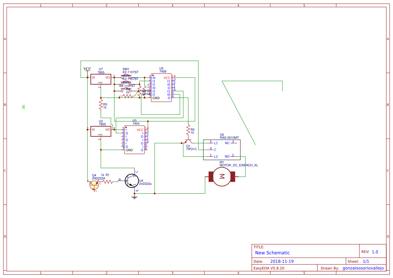393x278 pixels.
Task: Click the 'R3' resistor label
Action: click(105, 105)
